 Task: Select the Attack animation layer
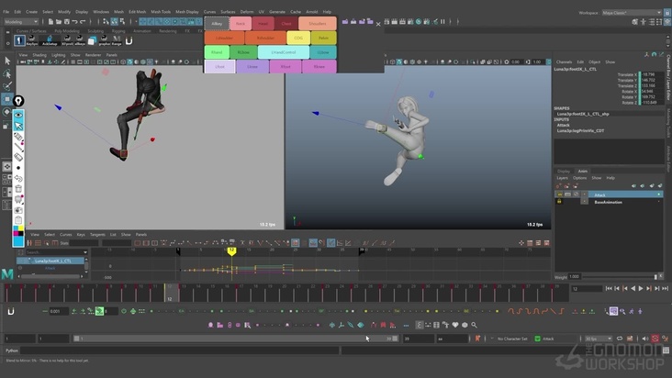(599, 195)
